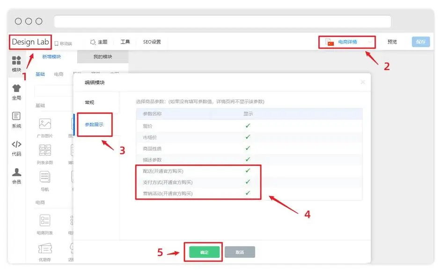Open the 代码 (Code) sidebar icon
The width and height of the screenshot is (441, 270).
[16, 147]
